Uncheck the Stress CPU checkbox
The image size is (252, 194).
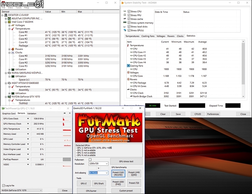(129, 11)
